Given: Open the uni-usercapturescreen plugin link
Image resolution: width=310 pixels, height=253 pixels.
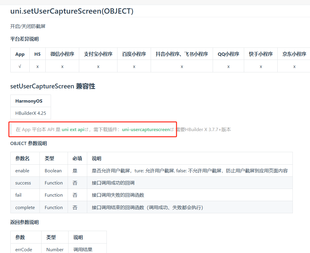Looking at the screenshot, I should click(x=146, y=129).
